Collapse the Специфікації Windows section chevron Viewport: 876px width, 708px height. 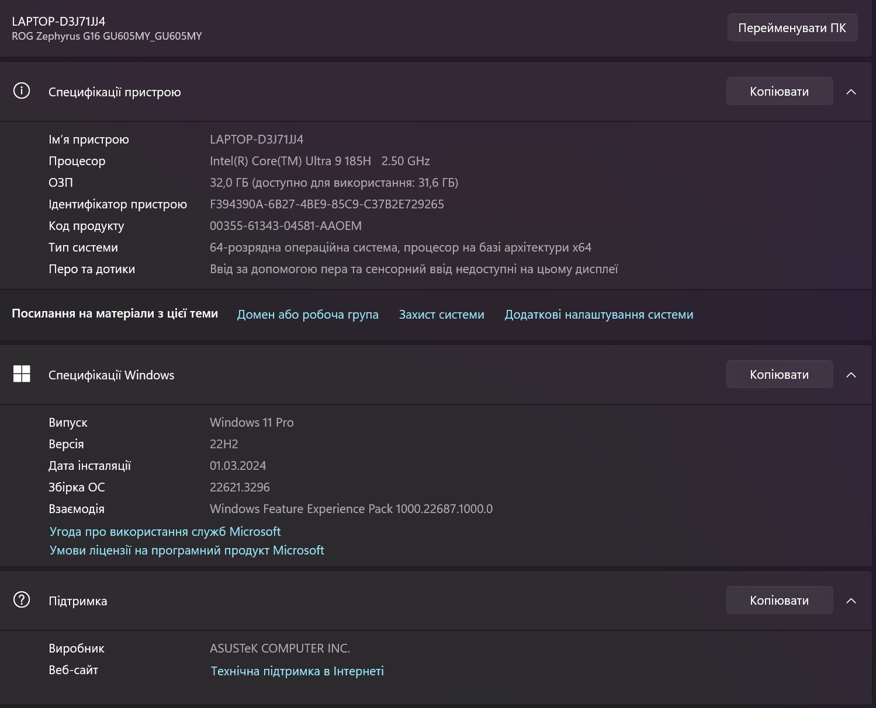(851, 375)
